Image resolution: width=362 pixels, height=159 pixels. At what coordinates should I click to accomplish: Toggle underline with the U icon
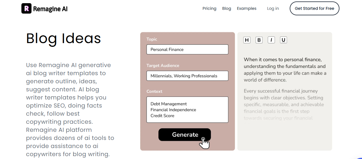pos(283,40)
